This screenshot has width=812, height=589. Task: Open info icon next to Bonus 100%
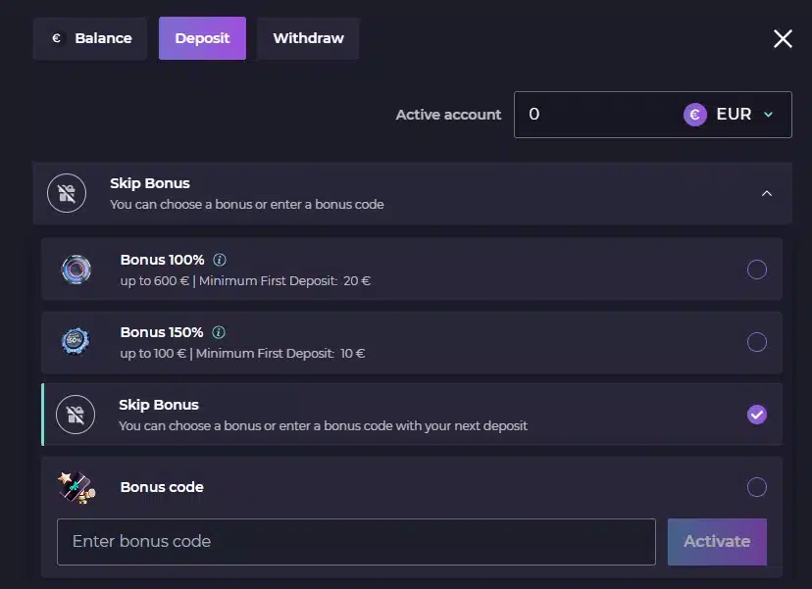220,260
